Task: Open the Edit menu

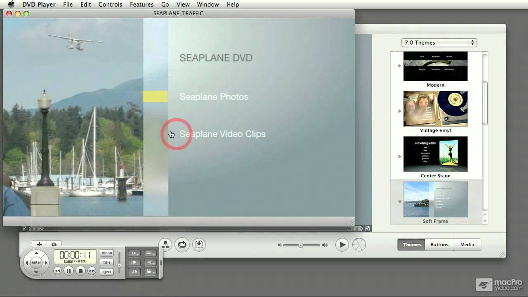Action: (86, 5)
